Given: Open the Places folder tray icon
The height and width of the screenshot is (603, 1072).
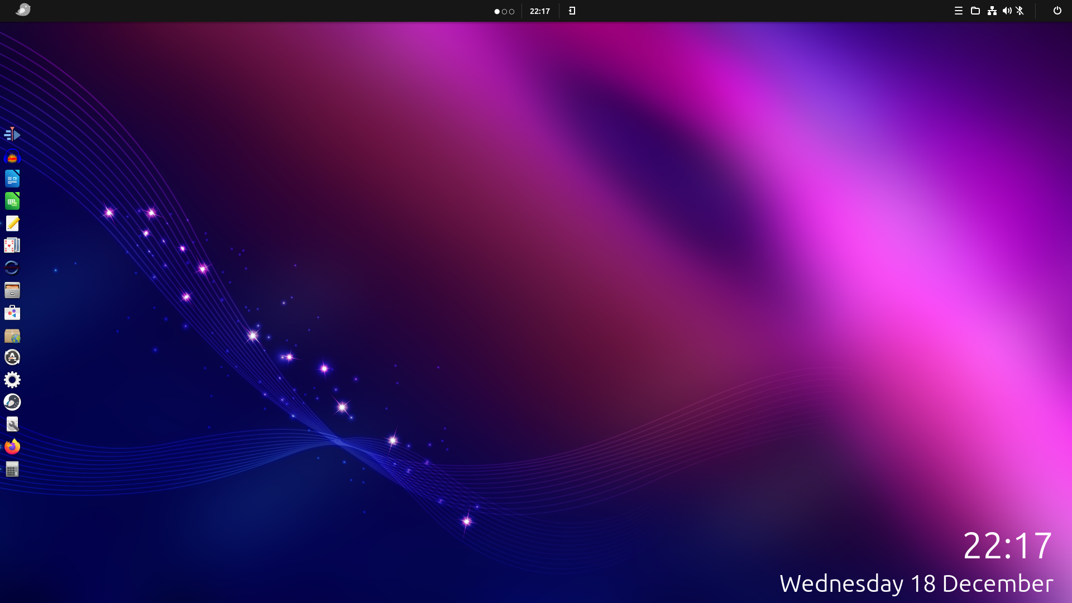Looking at the screenshot, I should tap(975, 11).
